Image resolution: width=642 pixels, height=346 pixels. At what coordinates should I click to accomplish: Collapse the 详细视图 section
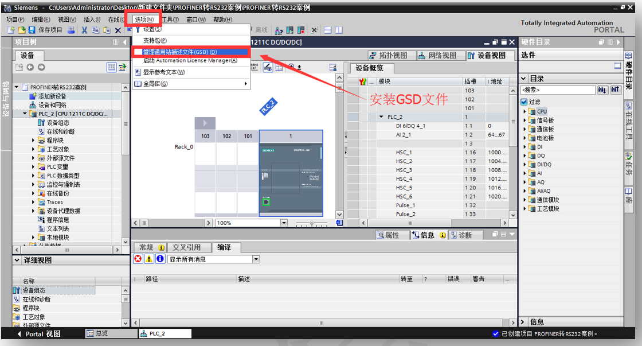click(17, 260)
